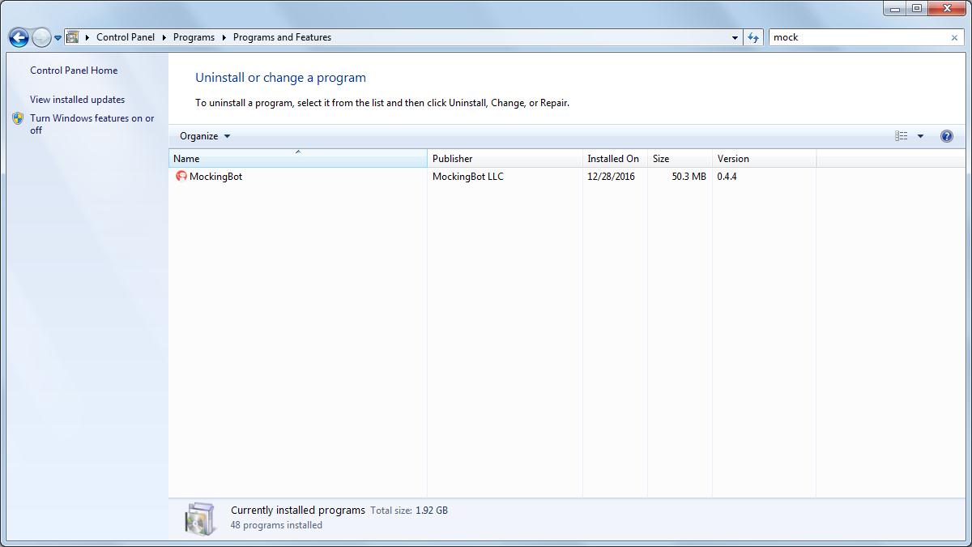Click Uninstall or change a program heading
The width and height of the screenshot is (972, 547).
(280, 78)
